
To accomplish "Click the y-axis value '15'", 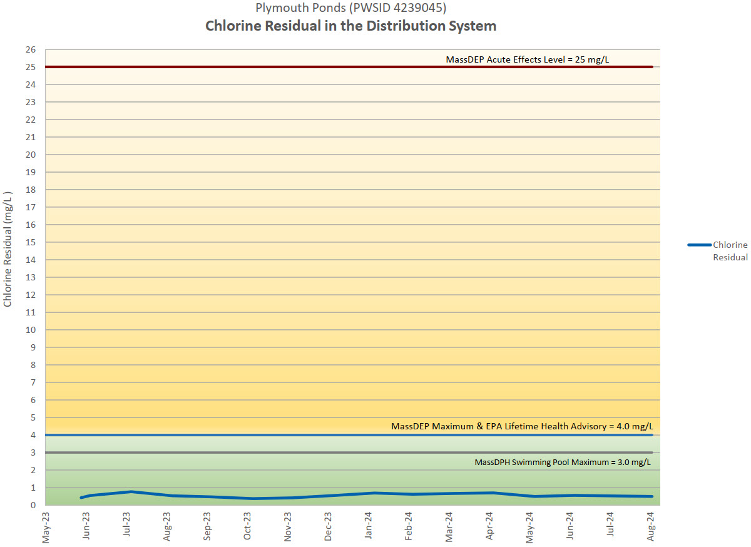I will 31,242.
